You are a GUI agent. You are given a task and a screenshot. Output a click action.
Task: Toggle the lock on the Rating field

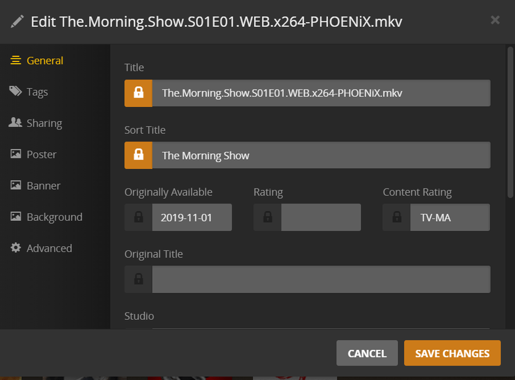267,217
